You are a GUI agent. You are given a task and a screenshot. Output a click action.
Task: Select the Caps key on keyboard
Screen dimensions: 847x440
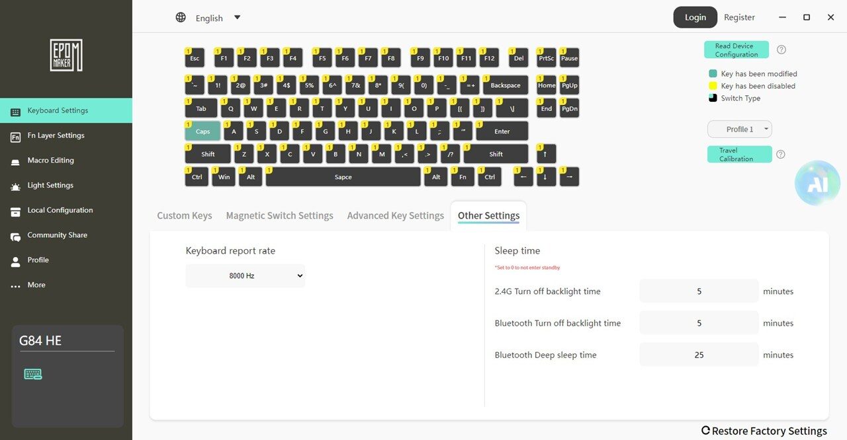pyautogui.click(x=202, y=131)
